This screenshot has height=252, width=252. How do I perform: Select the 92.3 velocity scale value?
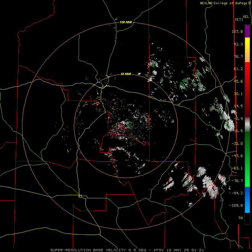(x=238, y=44)
